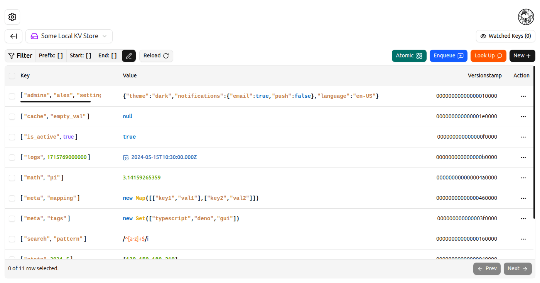Screen dimensions: 540x283
Task: Select the Prefix: [] filter field
Action: click(51, 56)
